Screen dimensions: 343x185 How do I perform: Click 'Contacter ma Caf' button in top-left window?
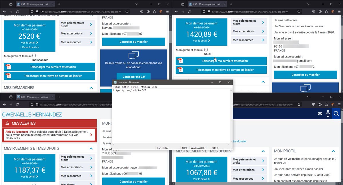pyautogui.click(x=133, y=77)
